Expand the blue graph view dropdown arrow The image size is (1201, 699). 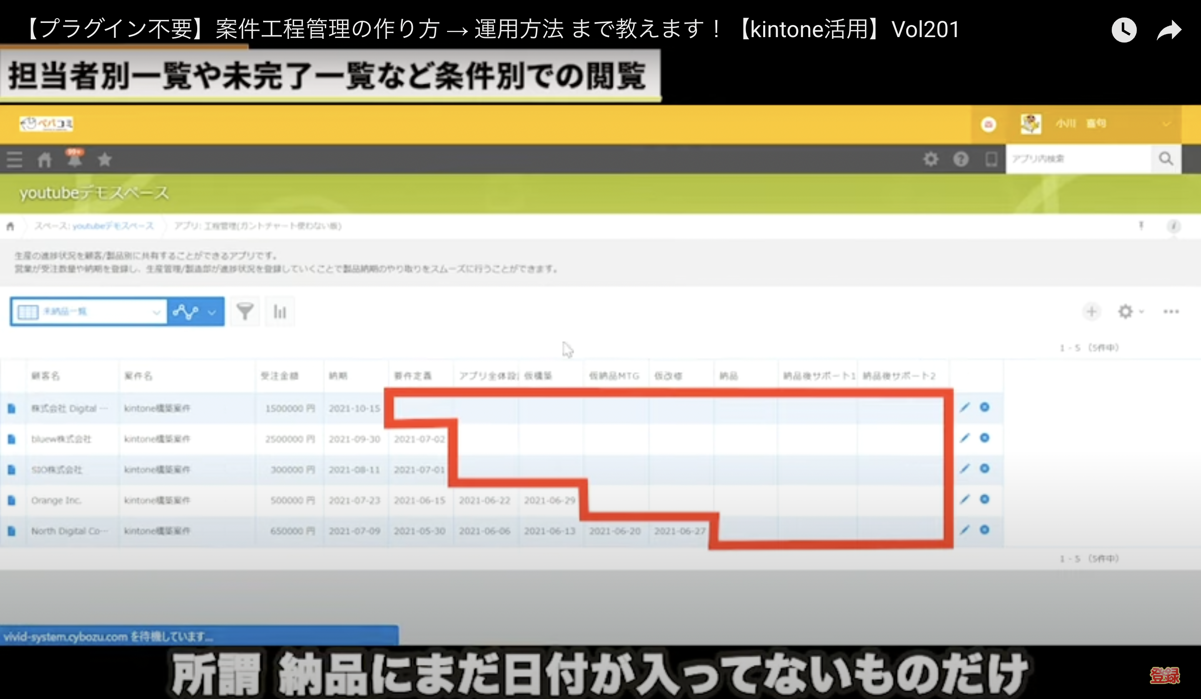212,312
